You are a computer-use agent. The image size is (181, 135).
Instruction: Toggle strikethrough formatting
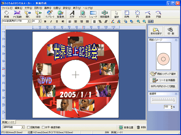point(63,21)
